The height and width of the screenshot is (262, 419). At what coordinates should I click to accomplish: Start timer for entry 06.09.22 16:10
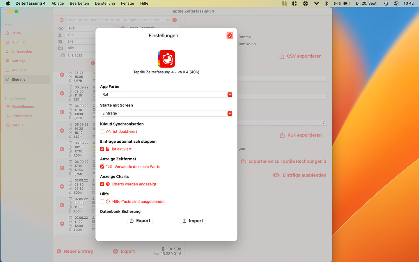click(x=62, y=149)
